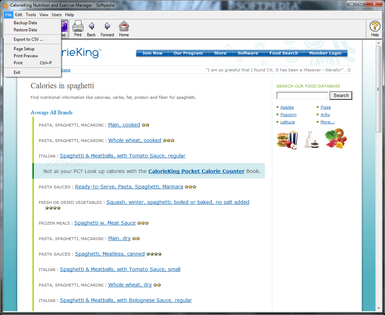Image resolution: width=385 pixels, height=315 pixels.
Task: Click the Average All Brands heading
Action: [51, 112]
